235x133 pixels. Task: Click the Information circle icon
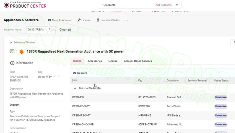12,63
